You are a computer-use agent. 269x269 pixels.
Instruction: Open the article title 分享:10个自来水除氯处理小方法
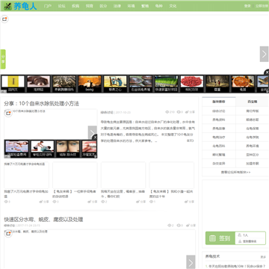(x=41, y=104)
